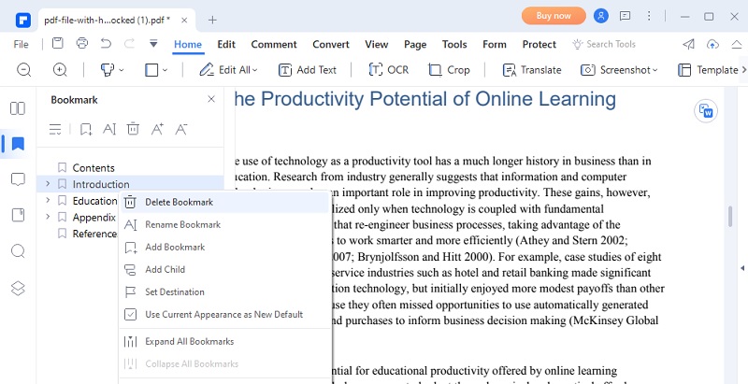Click the Search Tools field

pyautogui.click(x=604, y=44)
